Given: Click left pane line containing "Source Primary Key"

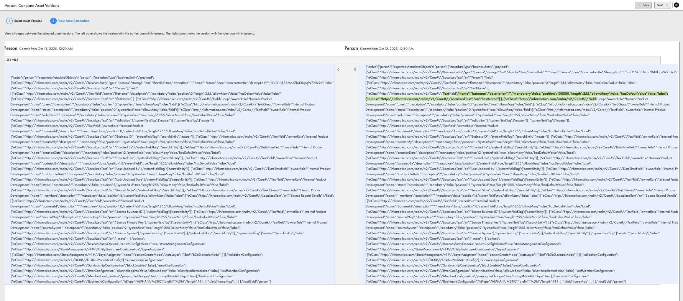Looking at the screenshot, I should point(169,222).
